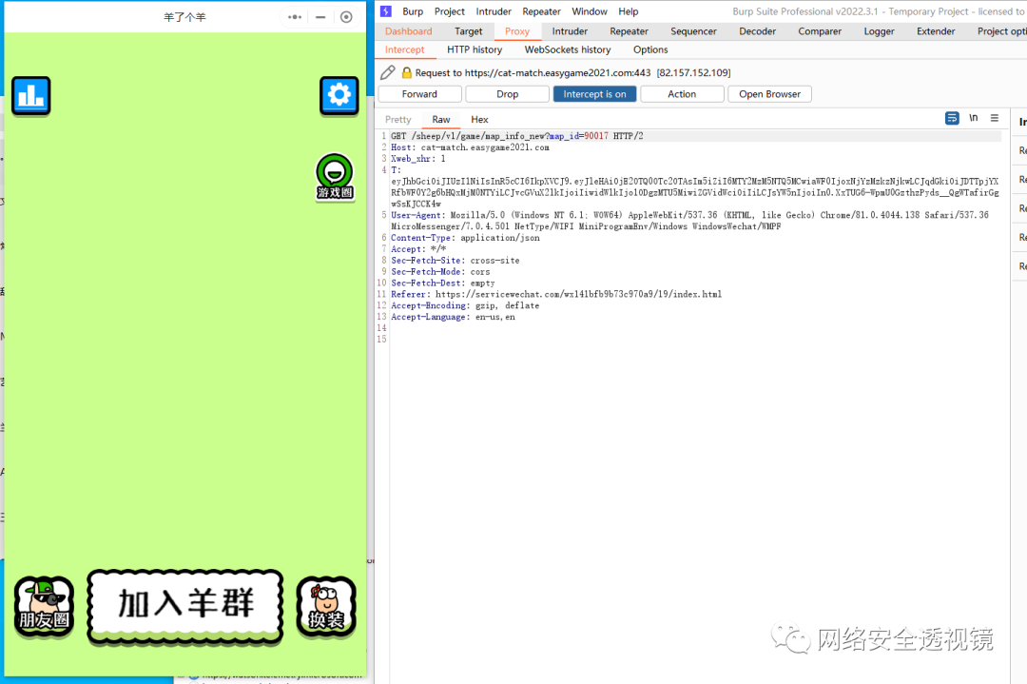
Task: Click the Open Browser button
Action: (x=769, y=94)
